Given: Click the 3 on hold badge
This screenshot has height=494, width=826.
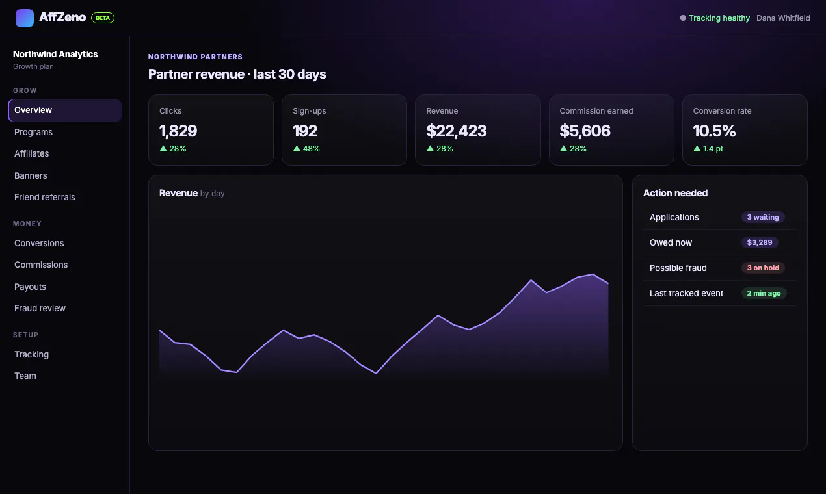Looking at the screenshot, I should 763,268.
